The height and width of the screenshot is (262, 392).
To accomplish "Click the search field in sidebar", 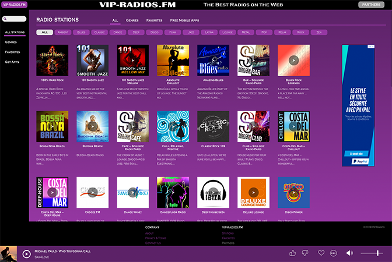I will coord(14,19).
